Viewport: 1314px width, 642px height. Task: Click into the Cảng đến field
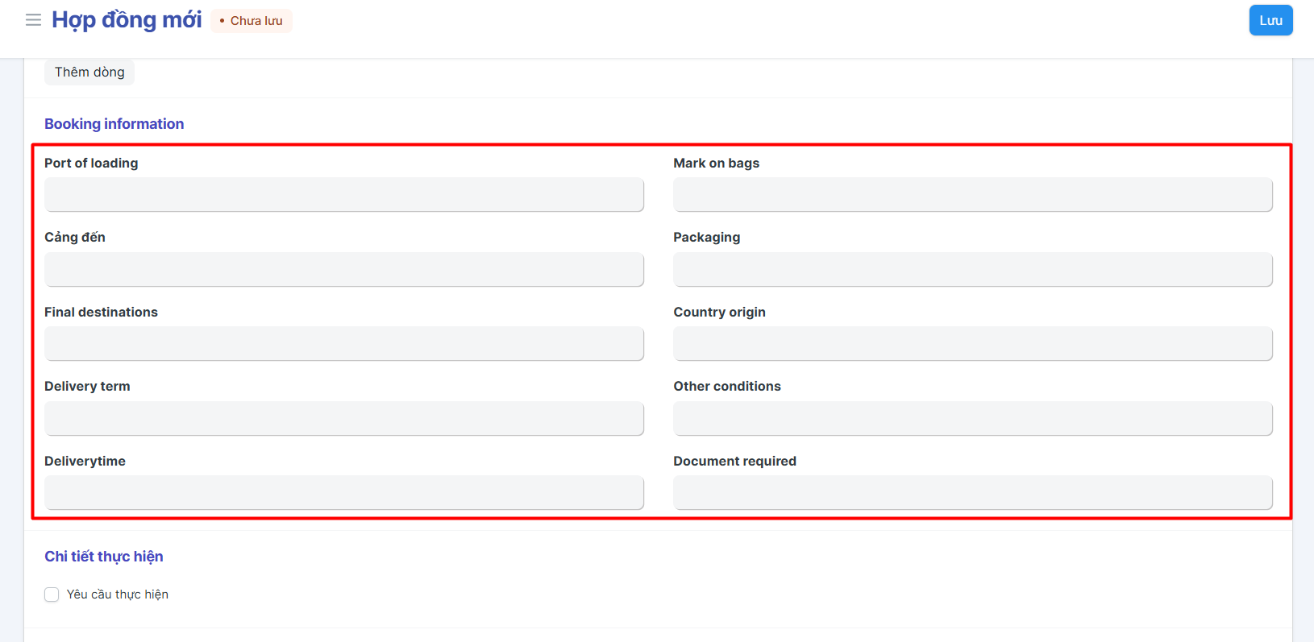[x=343, y=270]
